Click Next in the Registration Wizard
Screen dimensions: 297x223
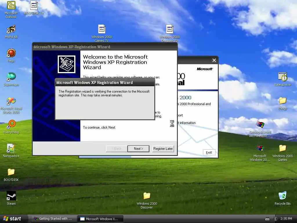pos(138,149)
